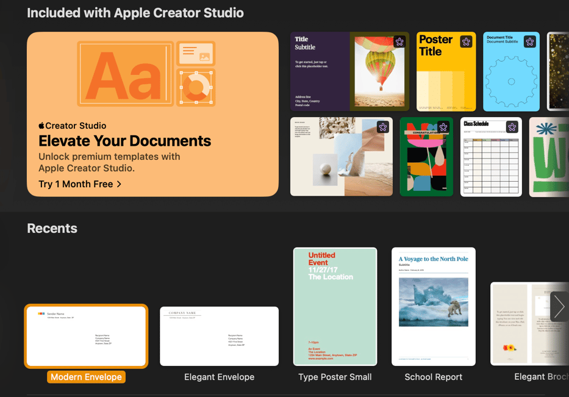Click the Creator Studio badge on balloon template

(x=399, y=41)
